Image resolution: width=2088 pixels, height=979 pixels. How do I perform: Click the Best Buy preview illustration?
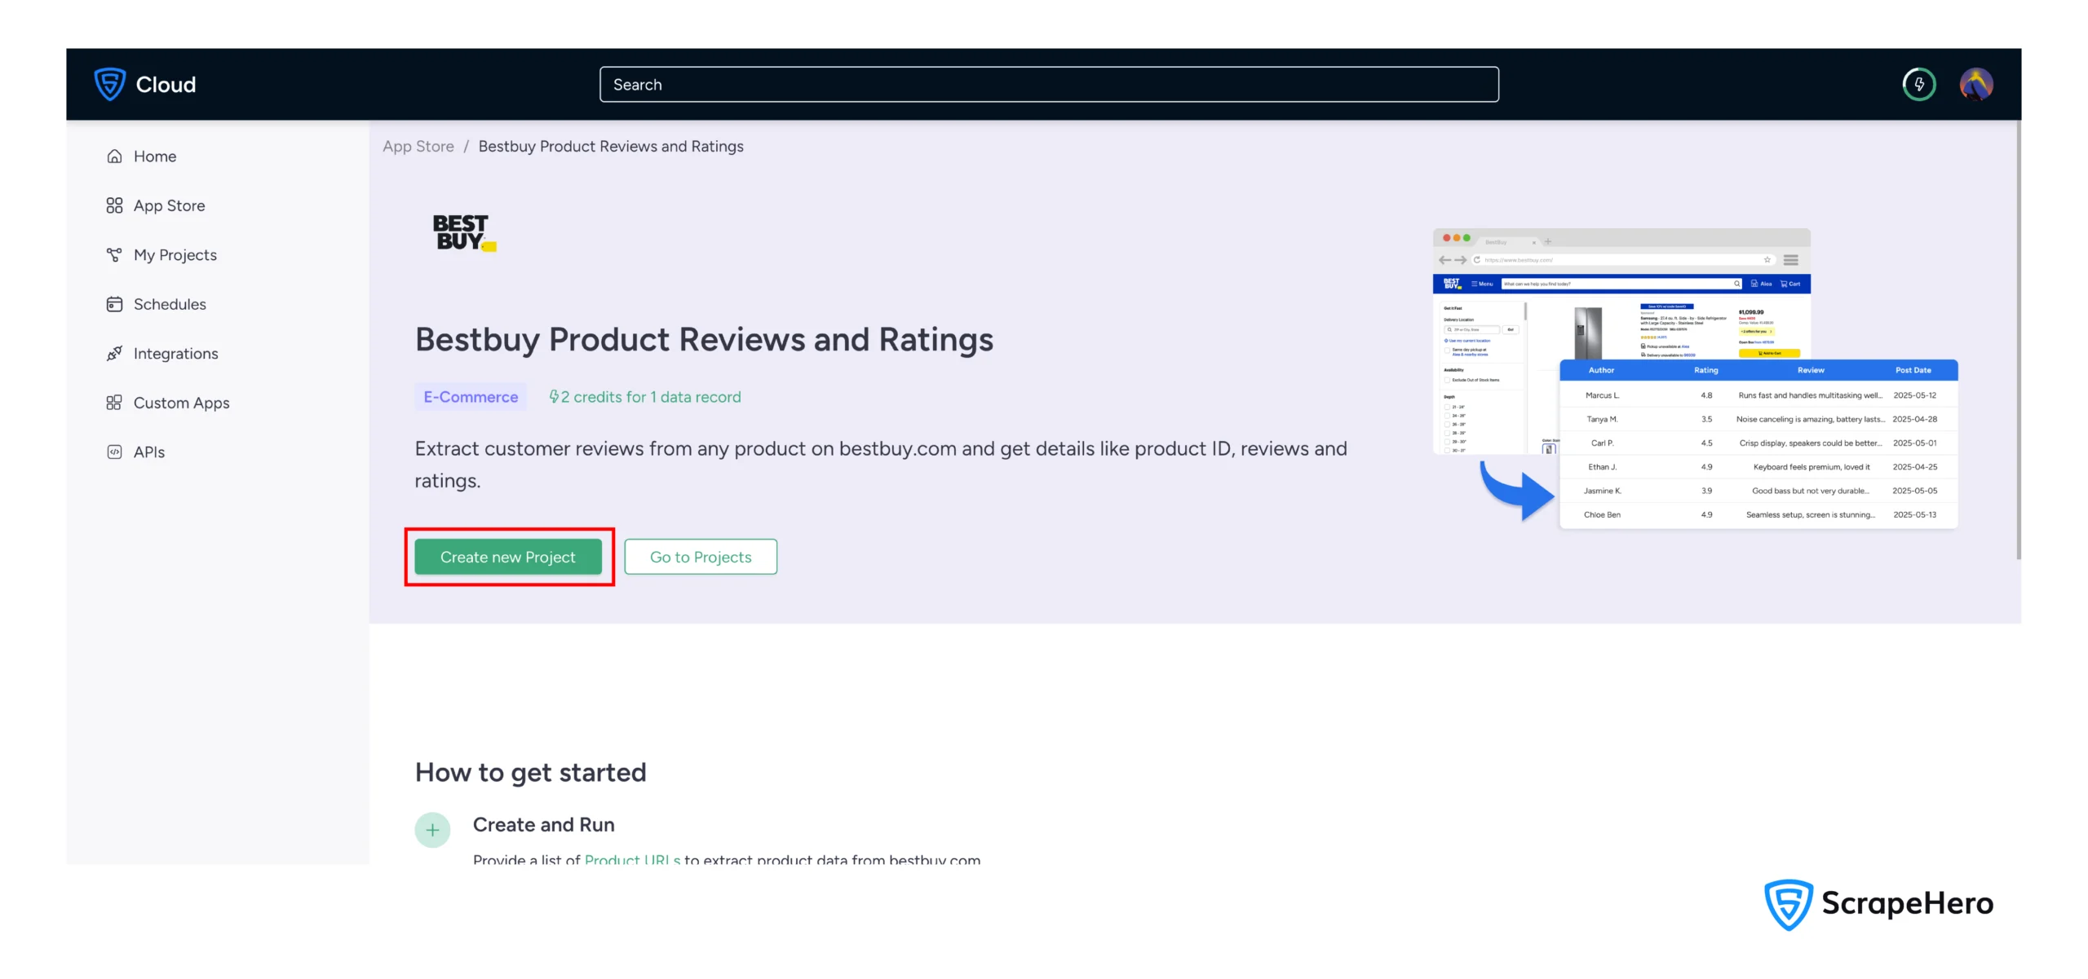(x=1695, y=378)
